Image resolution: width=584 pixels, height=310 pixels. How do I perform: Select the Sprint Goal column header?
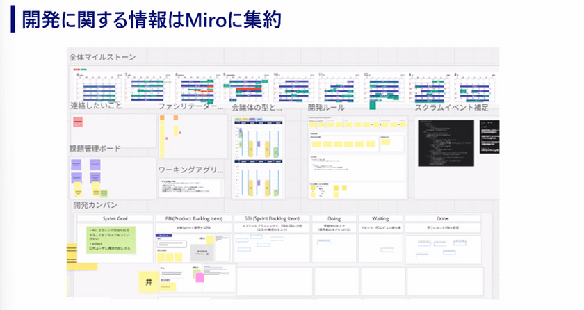(x=113, y=218)
